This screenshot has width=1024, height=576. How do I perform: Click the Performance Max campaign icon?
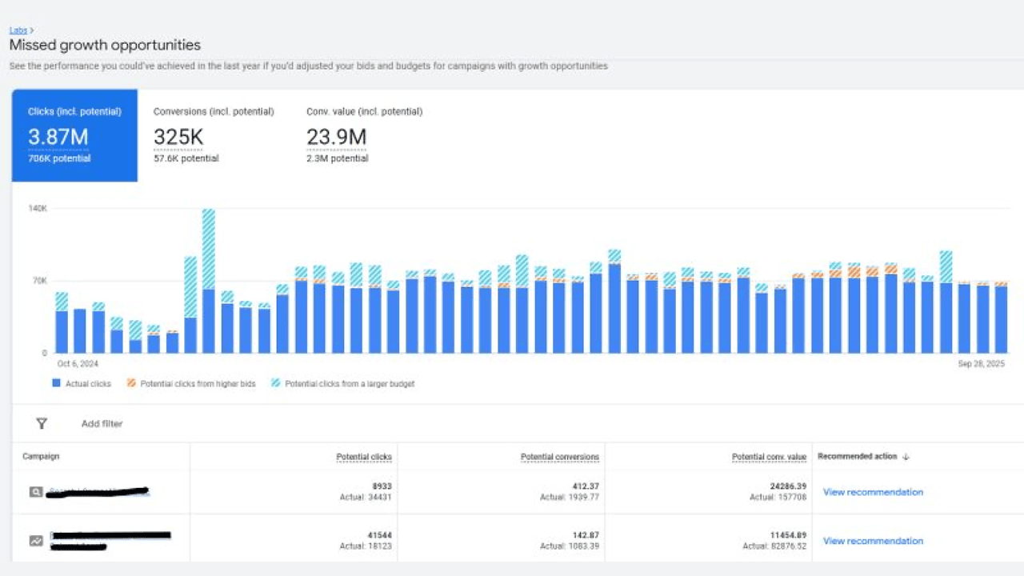click(36, 541)
